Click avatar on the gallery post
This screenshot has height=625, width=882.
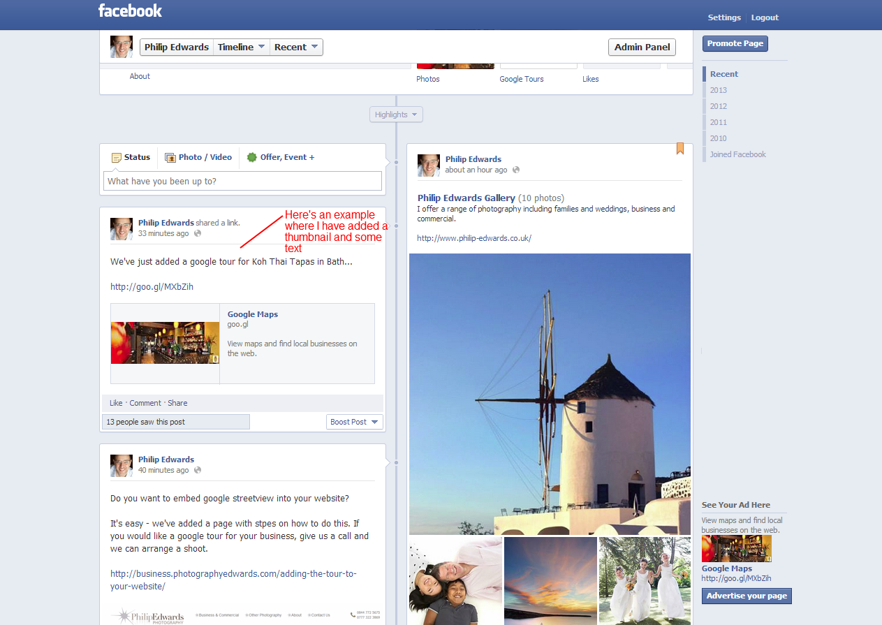point(429,166)
